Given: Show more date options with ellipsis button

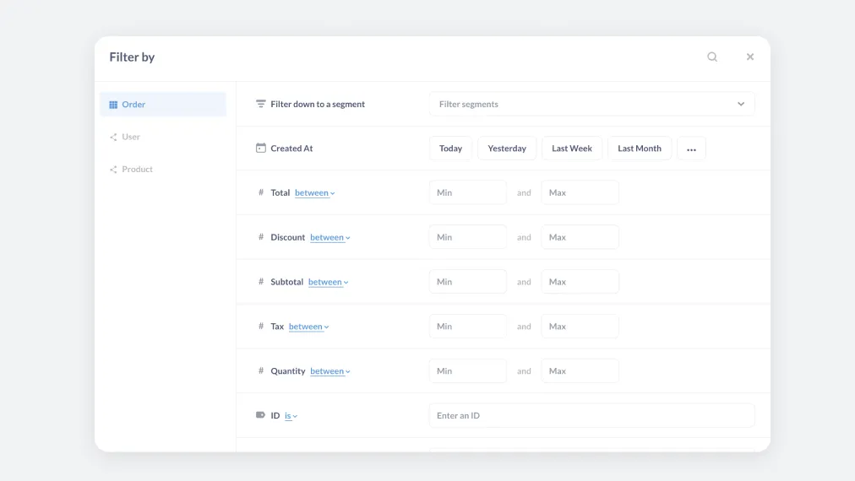Looking at the screenshot, I should click(691, 149).
